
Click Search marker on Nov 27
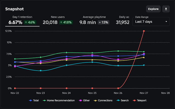tap(144, 65)
